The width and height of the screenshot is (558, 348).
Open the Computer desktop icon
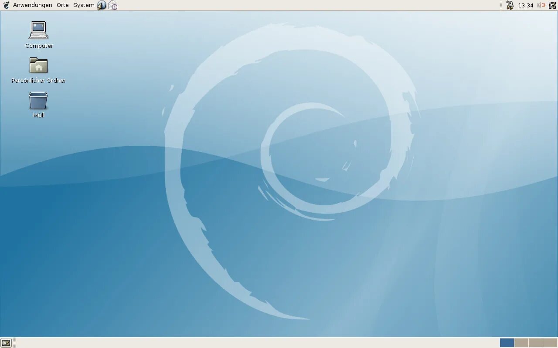[x=38, y=30]
